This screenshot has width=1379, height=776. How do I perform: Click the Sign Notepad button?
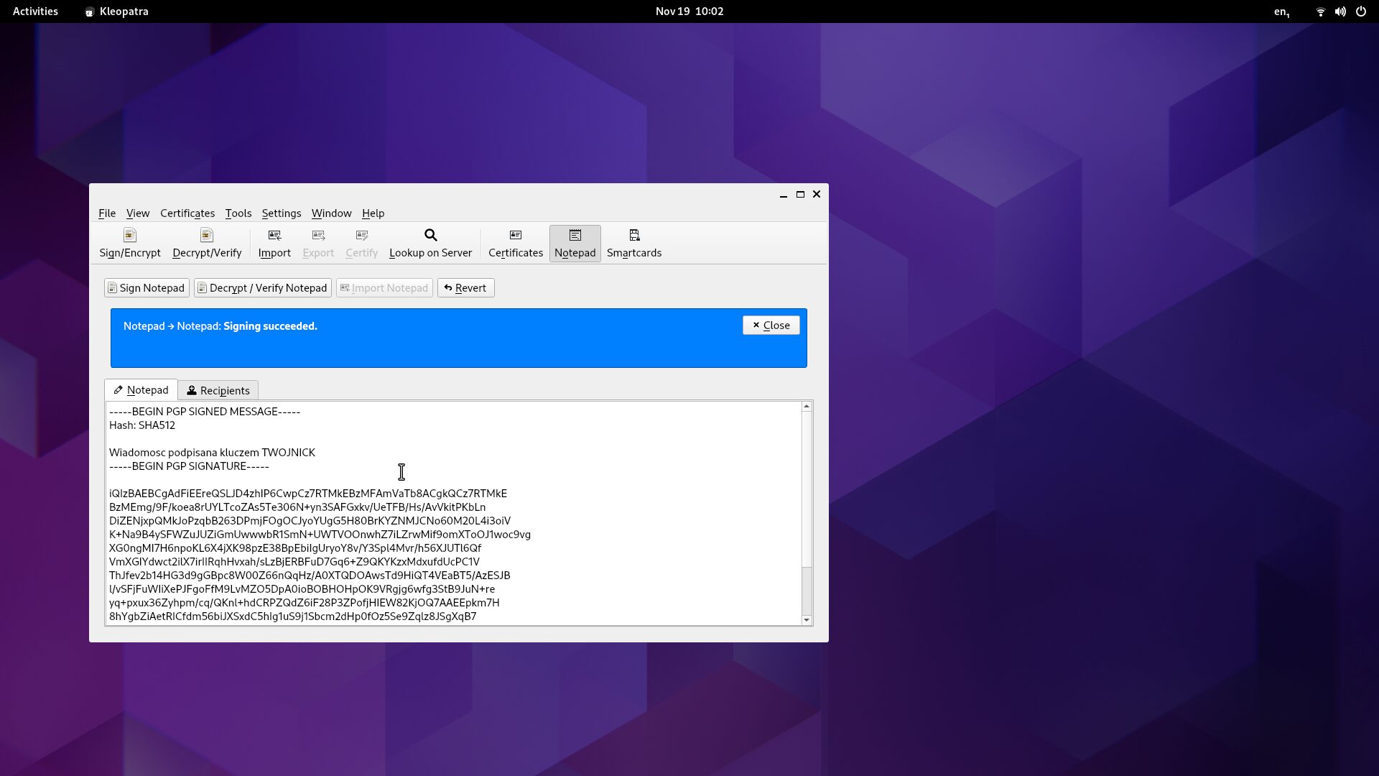tap(147, 288)
